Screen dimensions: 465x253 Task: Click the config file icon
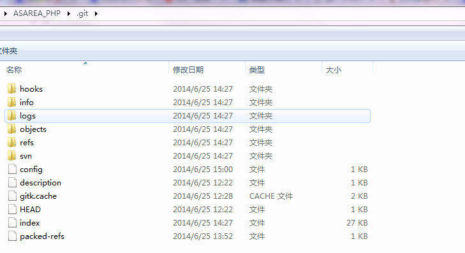click(x=12, y=169)
